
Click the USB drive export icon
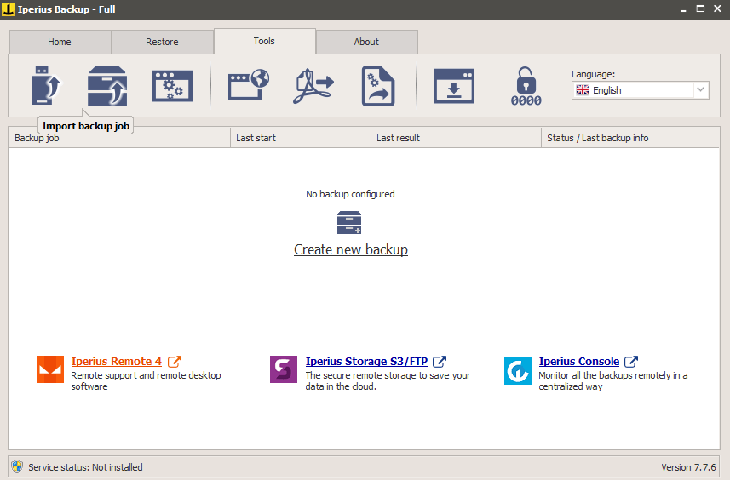point(46,86)
